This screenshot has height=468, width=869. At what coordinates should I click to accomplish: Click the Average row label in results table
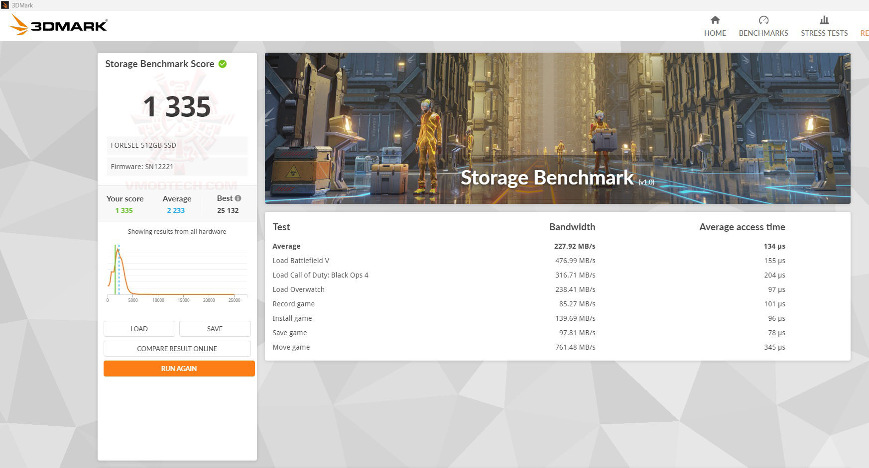[x=286, y=246]
